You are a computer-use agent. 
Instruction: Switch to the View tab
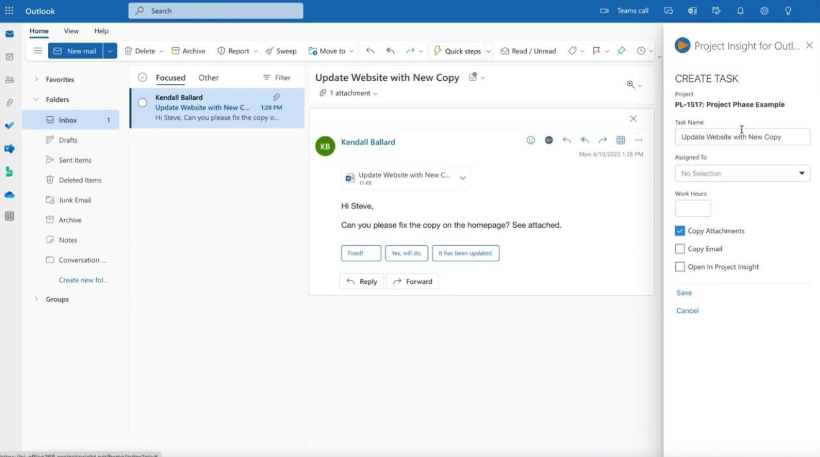coord(71,31)
